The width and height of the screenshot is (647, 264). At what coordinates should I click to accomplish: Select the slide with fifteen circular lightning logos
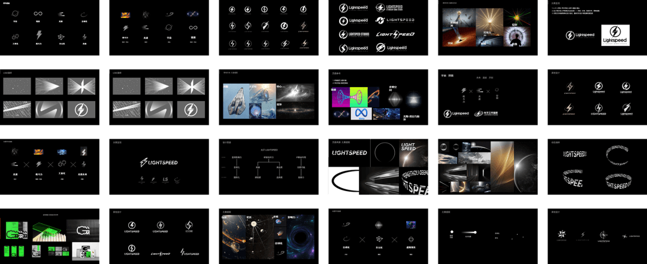[268, 27]
